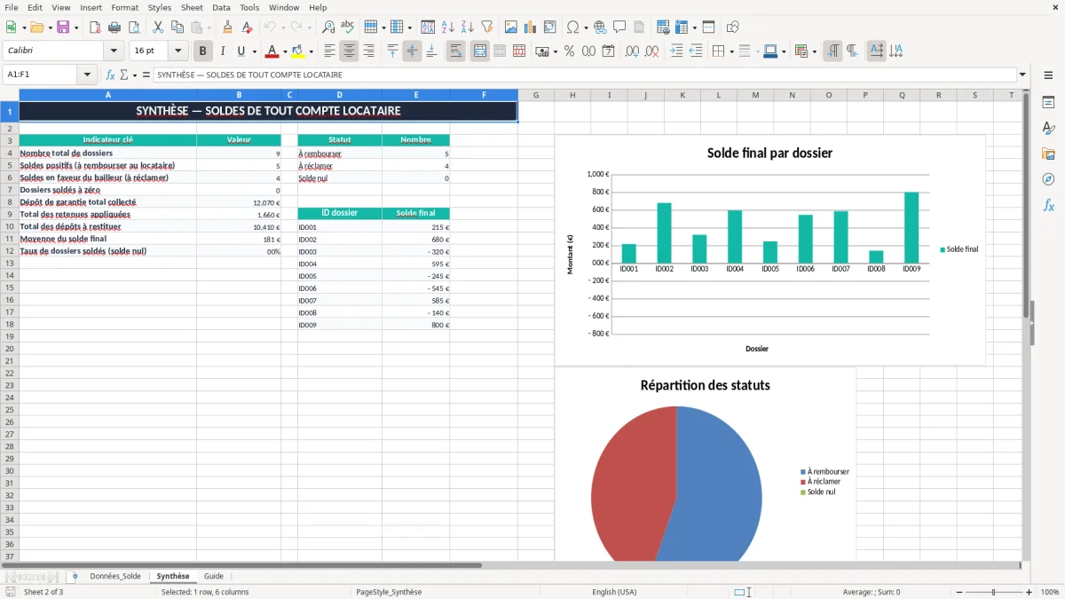Click PageStyle_Synthèse in the status bar
The width and height of the screenshot is (1065, 599).
389,592
